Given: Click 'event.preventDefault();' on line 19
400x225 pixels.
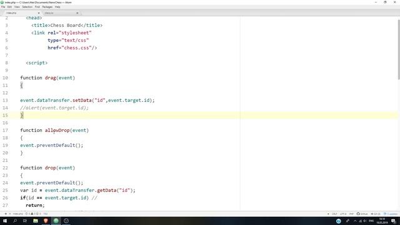Looking at the screenshot, I should (x=52, y=146).
